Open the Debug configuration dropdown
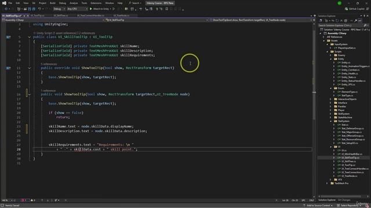The width and height of the screenshot is (371, 208). point(59,9)
